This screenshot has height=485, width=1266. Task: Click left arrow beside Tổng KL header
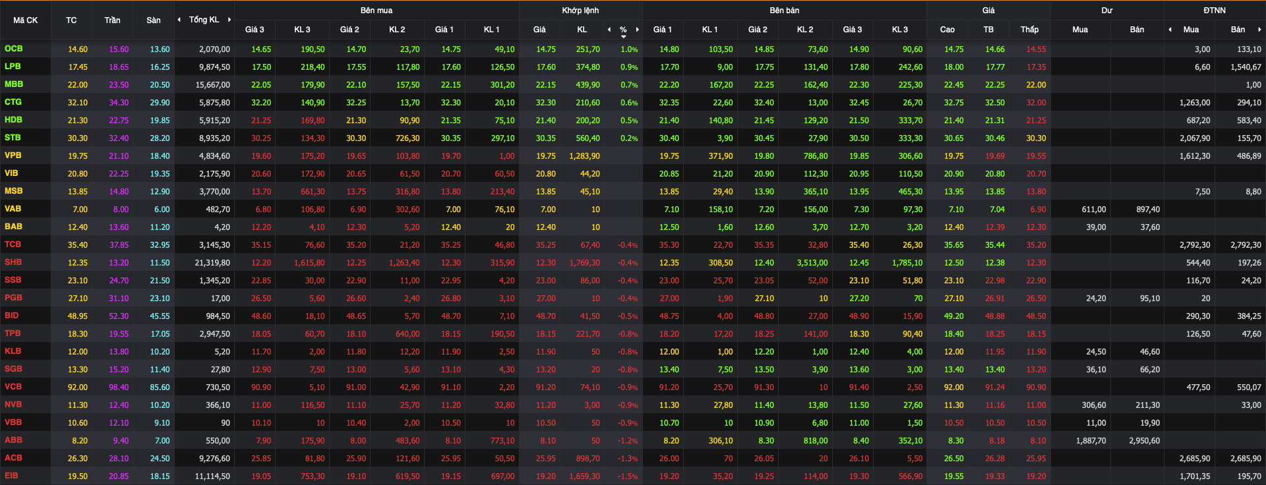179,20
